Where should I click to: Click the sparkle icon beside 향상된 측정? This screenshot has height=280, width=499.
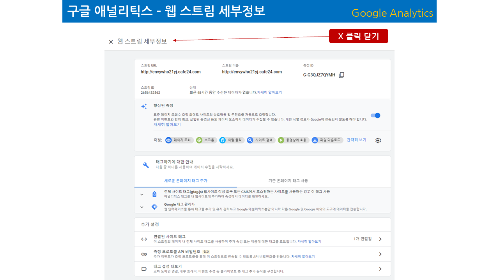pos(144,106)
